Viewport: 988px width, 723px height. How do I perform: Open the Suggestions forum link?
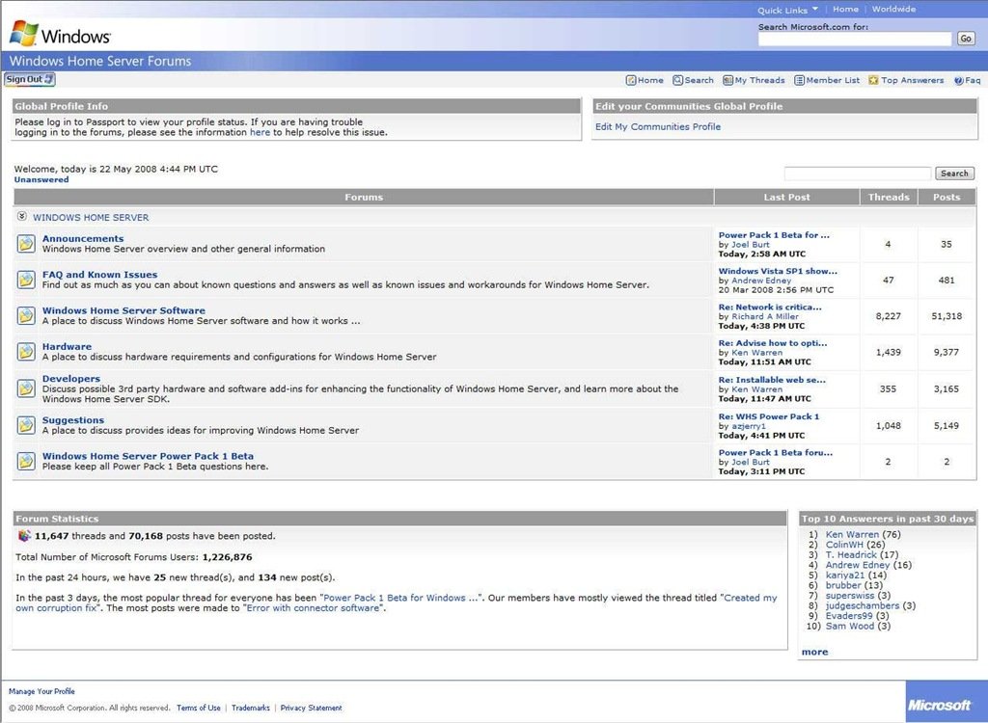(73, 420)
